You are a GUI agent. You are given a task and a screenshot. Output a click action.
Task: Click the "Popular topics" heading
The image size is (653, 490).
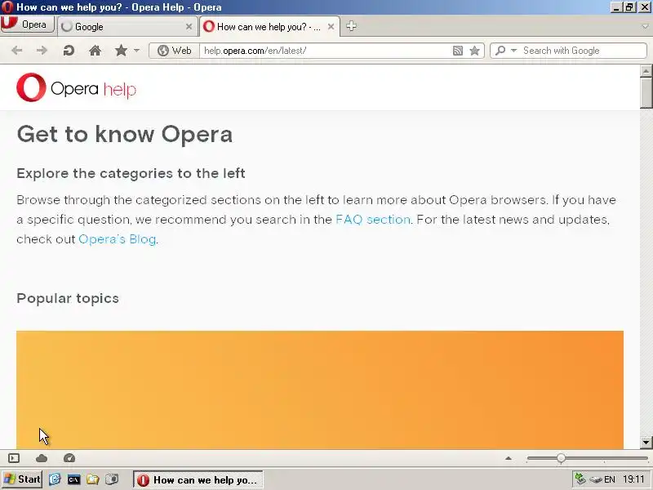coord(68,298)
